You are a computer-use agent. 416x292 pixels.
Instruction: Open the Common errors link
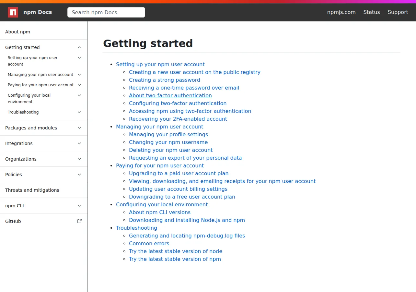pyautogui.click(x=149, y=243)
